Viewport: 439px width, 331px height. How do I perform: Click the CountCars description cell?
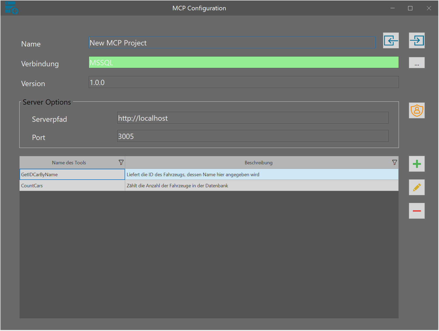[x=261, y=185]
